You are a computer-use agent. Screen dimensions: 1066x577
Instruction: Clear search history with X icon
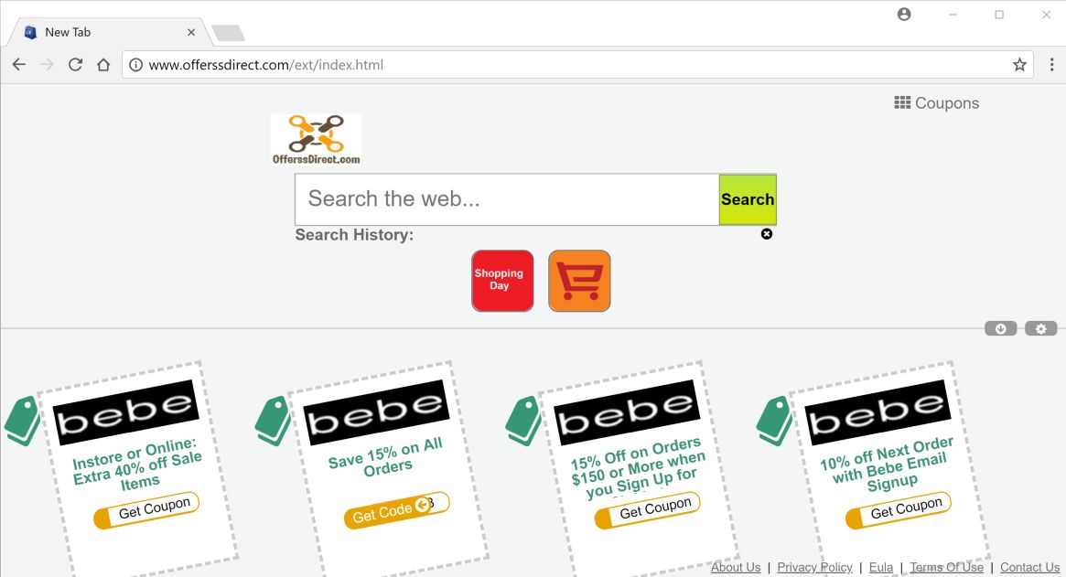pyautogui.click(x=766, y=234)
